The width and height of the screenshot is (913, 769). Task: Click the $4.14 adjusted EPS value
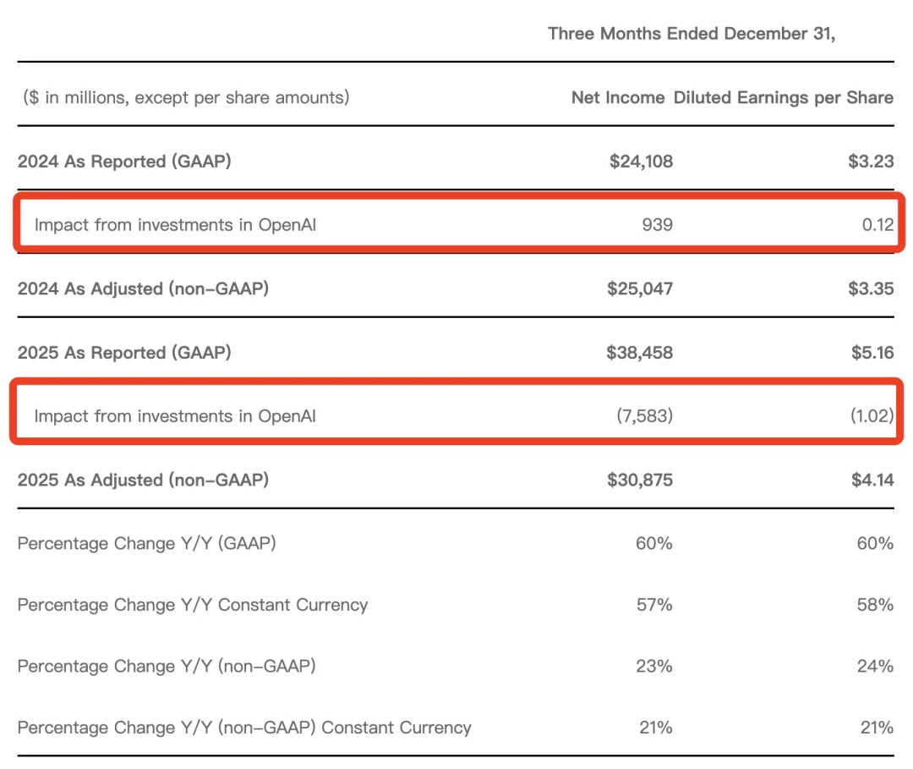click(x=872, y=480)
